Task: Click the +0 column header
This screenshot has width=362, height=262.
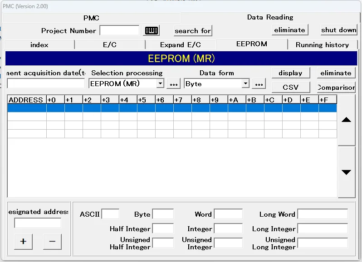Action: click(55, 100)
